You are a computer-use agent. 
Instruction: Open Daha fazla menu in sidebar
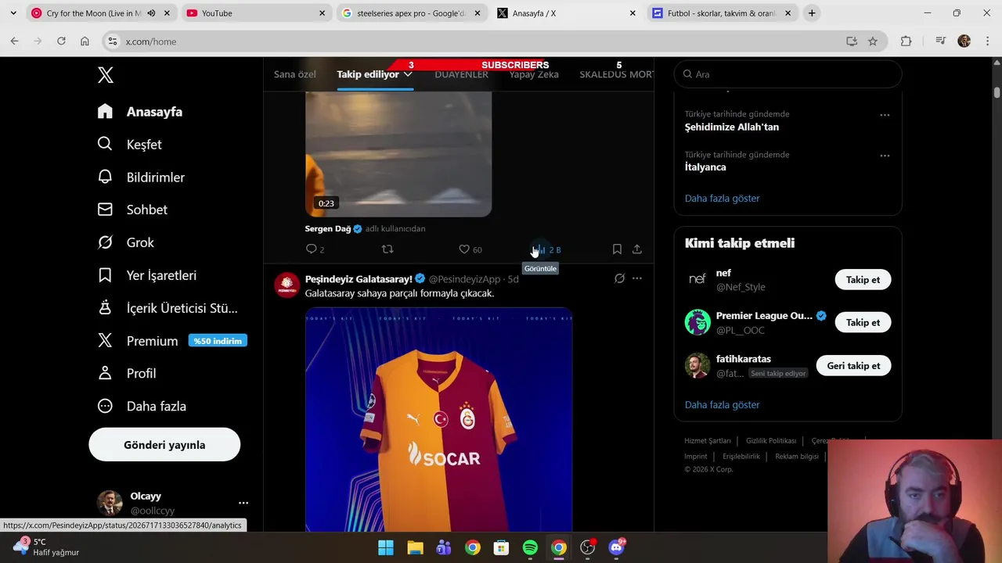[x=142, y=406]
